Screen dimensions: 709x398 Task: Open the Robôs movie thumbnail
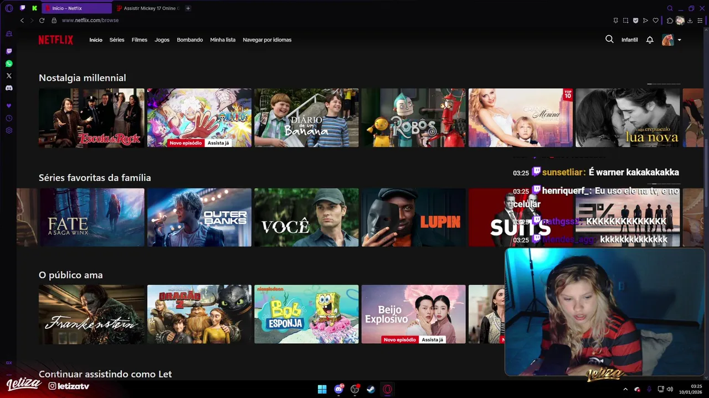(414, 118)
